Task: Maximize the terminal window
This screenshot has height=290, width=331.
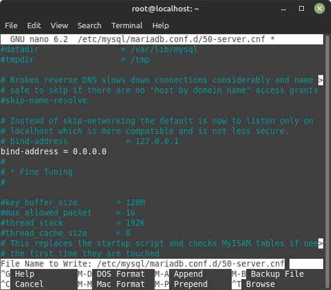Action: (302, 8)
